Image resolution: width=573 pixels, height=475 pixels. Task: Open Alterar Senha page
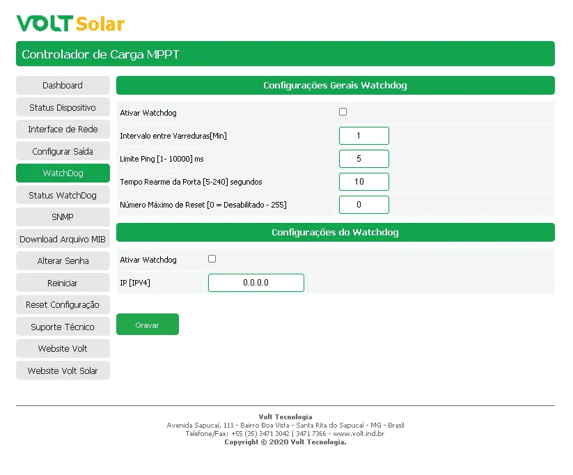click(x=63, y=260)
